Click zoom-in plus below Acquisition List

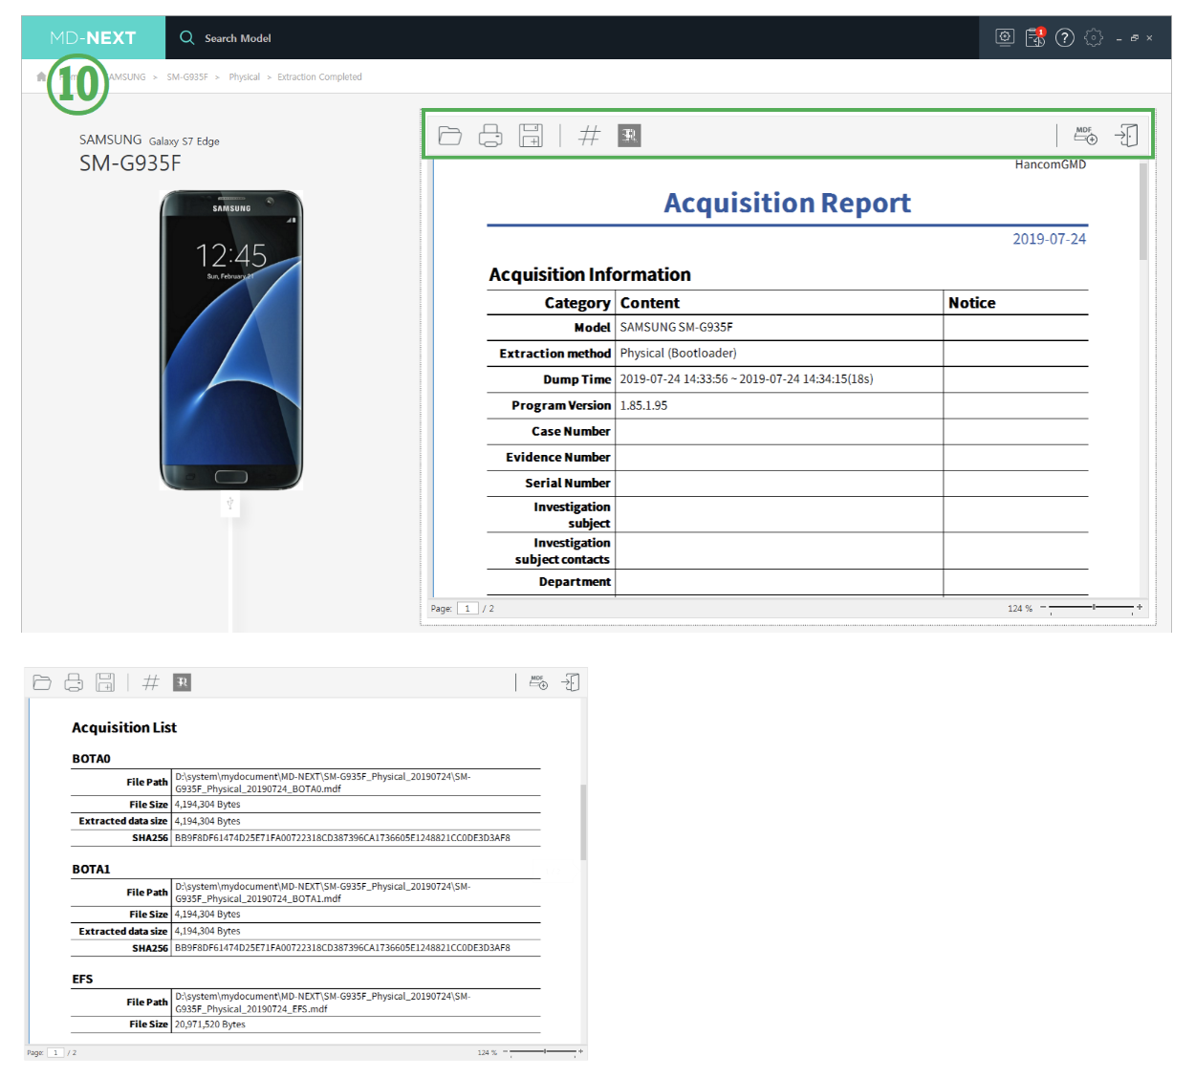tap(580, 1051)
